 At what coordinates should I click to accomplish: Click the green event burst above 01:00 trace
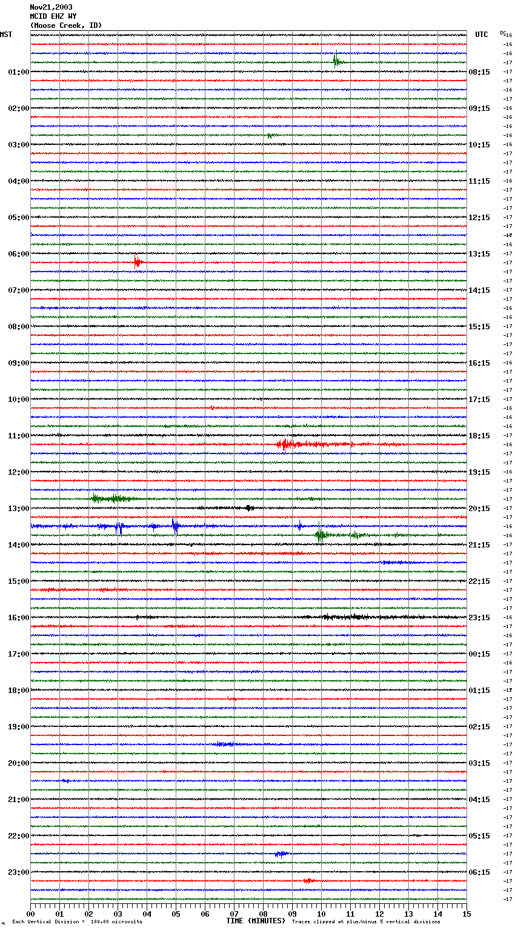(338, 61)
